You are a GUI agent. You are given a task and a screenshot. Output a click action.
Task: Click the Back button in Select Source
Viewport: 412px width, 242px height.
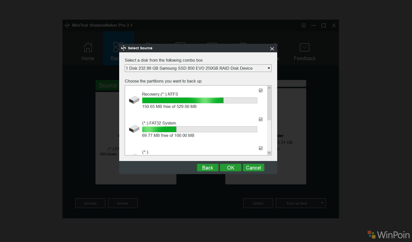pos(208,168)
